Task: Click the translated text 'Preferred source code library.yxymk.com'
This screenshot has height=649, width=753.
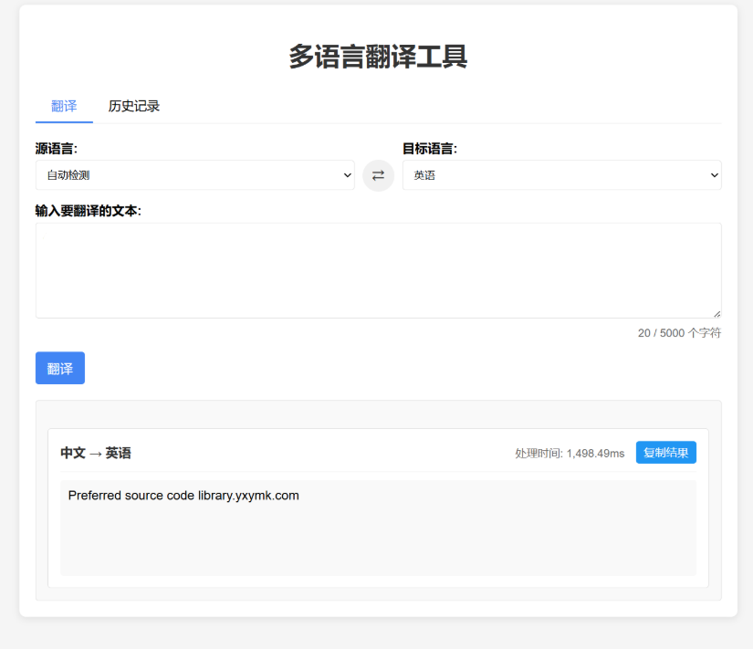Action: coord(183,496)
